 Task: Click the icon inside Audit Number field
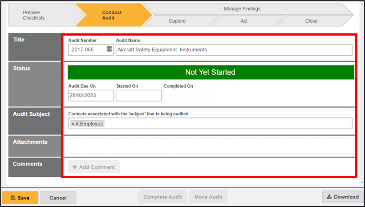(109, 49)
